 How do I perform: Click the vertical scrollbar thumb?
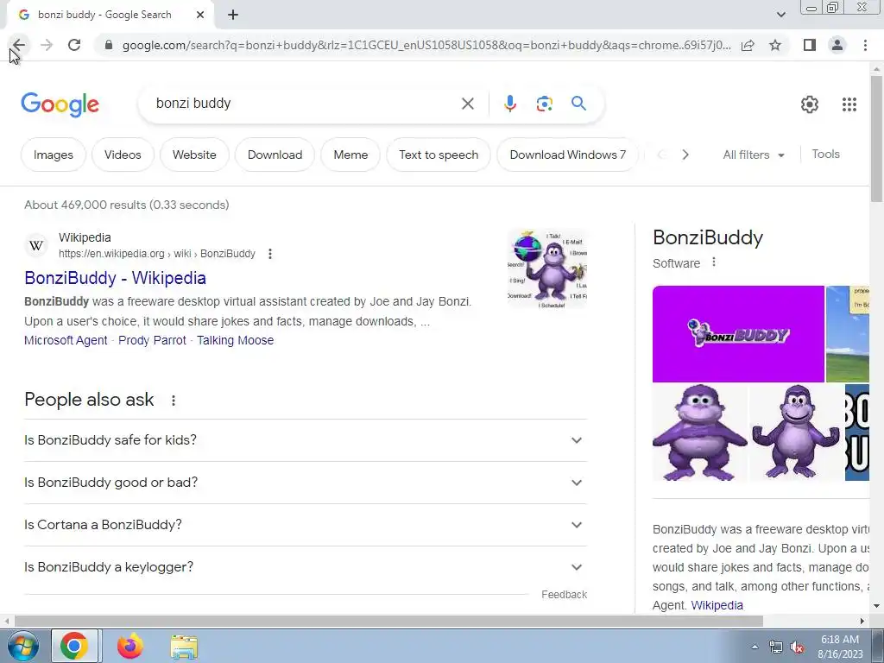pyautogui.click(x=876, y=138)
